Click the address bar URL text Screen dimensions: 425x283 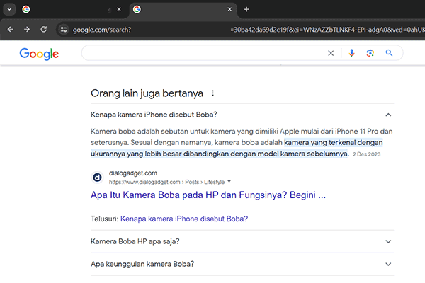pyautogui.click(x=102, y=30)
